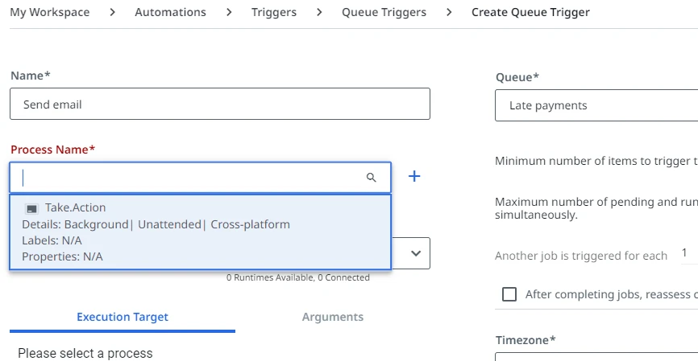
Task: Click the Name field containing Send email
Action: click(220, 104)
